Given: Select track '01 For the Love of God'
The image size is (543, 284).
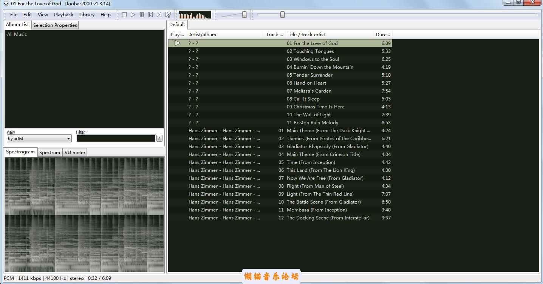Looking at the screenshot, I should pyautogui.click(x=280, y=43).
